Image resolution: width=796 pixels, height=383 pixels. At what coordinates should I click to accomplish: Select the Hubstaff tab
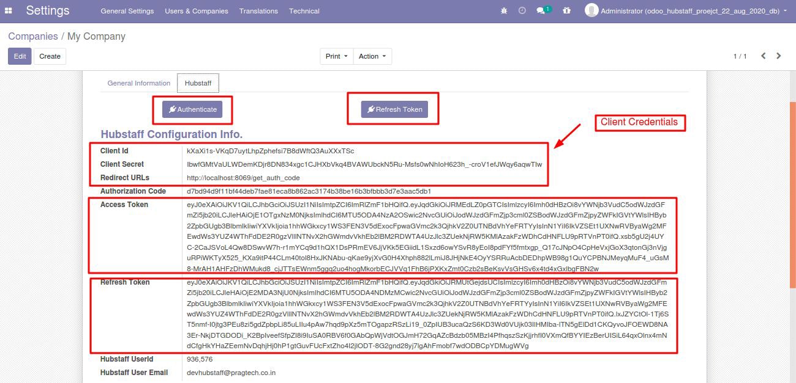coord(198,83)
